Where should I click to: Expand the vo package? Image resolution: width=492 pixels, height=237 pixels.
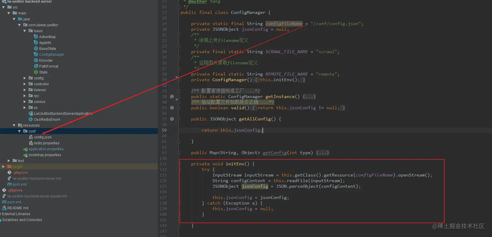point(25,107)
